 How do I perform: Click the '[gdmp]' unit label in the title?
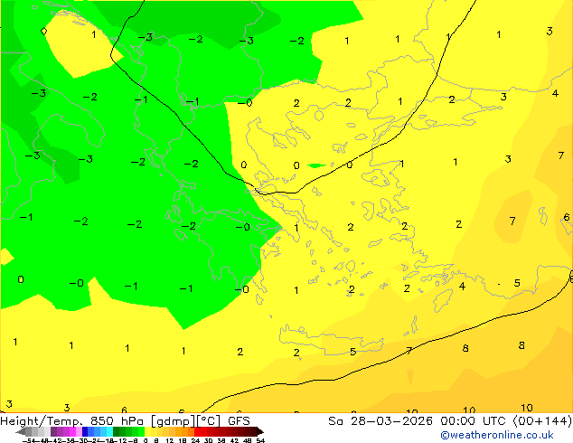pos(172,421)
